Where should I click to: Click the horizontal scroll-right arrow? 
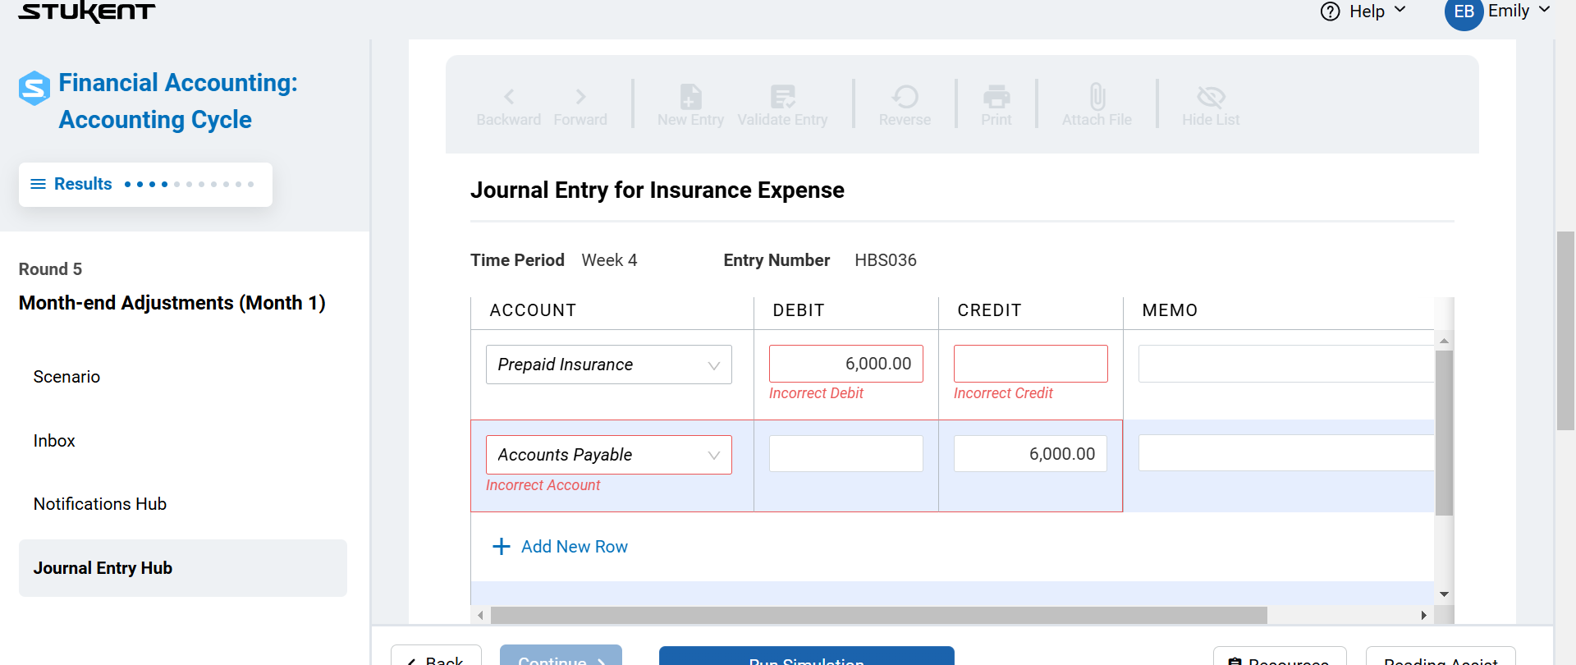click(1424, 615)
